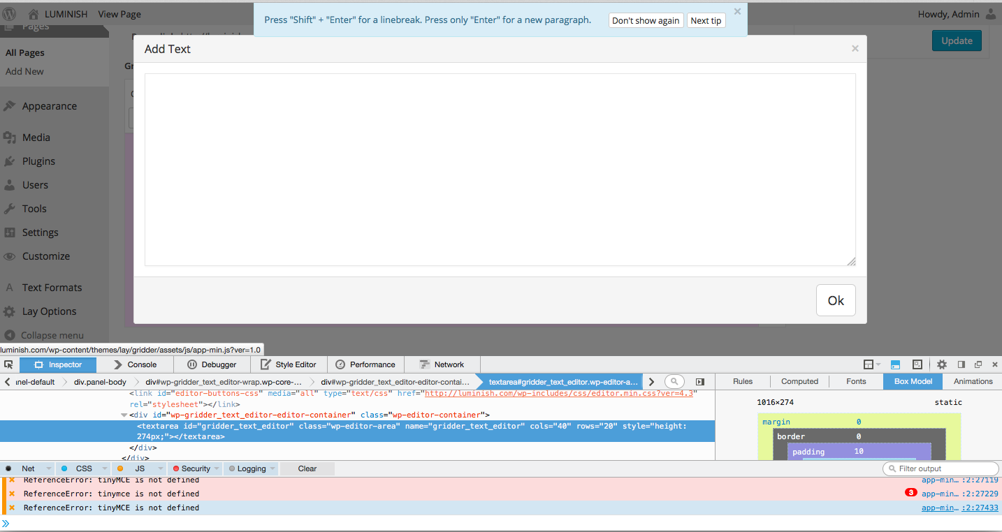Click the dock-to-side DevTools icon
Screen dimensions: 1002x532
(960, 364)
